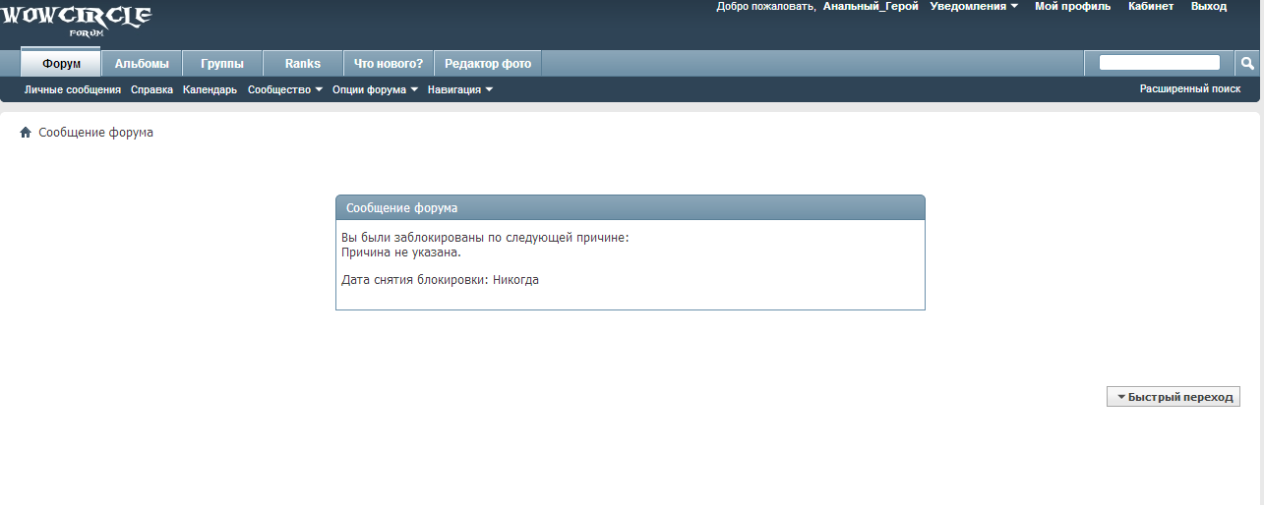Image resolution: width=1264 pixels, height=505 pixels.
Task: Click the username link in welcome bar
Action: click(x=871, y=6)
